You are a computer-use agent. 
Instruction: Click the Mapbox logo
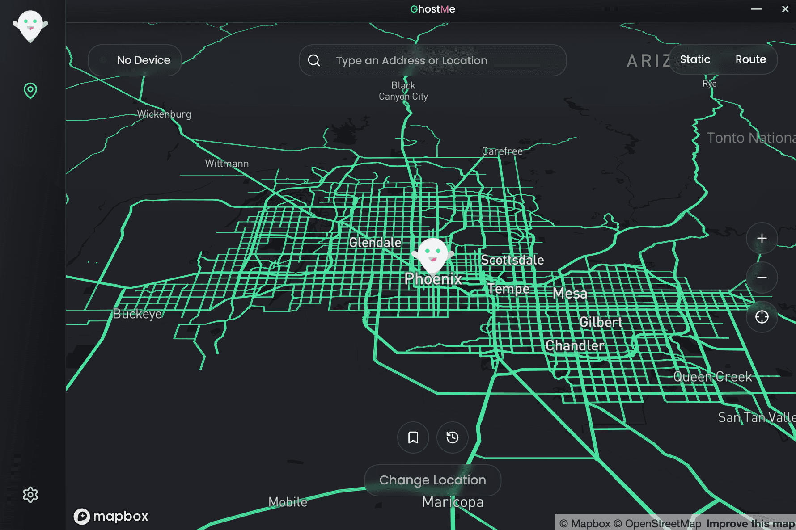[110, 517]
